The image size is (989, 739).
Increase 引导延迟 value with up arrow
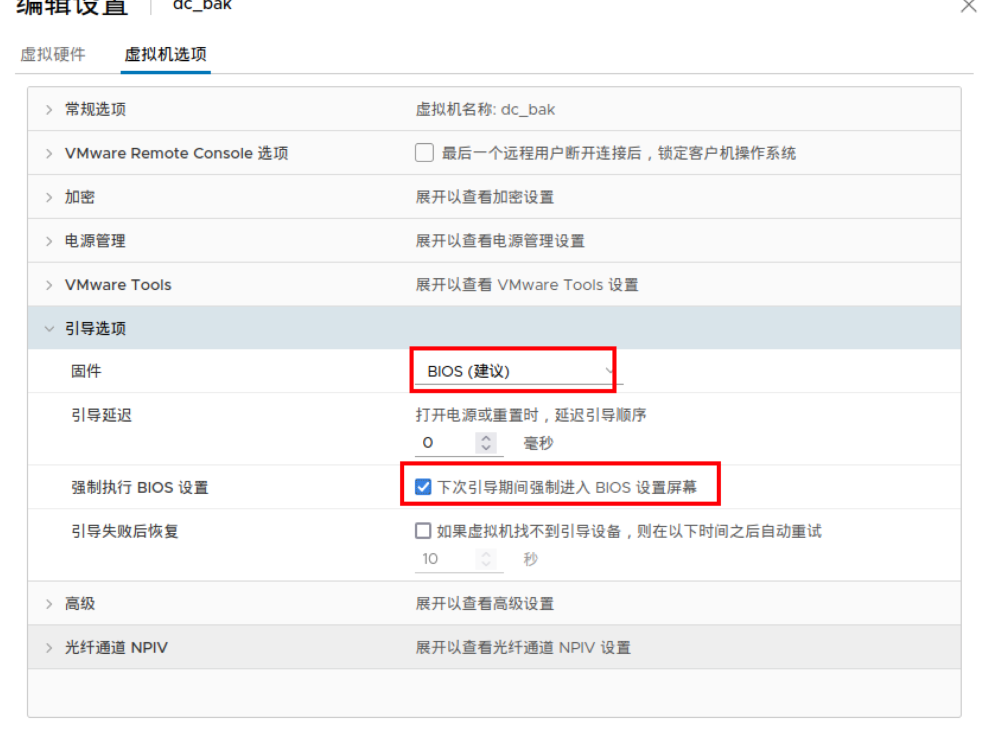(x=486, y=438)
